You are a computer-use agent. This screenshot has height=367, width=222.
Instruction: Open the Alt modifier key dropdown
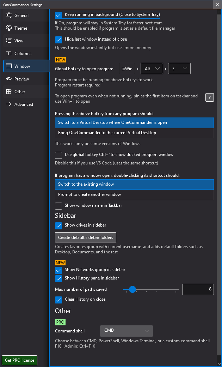point(152,69)
